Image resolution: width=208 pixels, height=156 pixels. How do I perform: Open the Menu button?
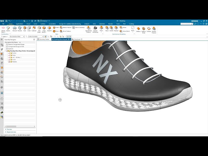(x=5, y=36)
